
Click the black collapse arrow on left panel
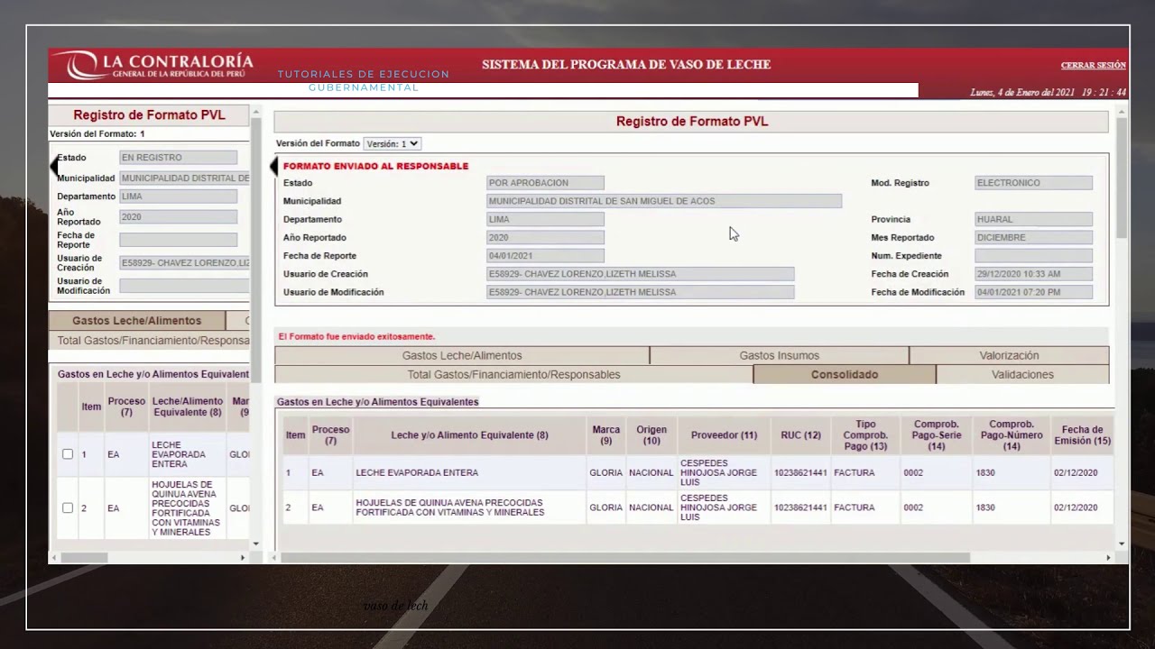pos(53,166)
